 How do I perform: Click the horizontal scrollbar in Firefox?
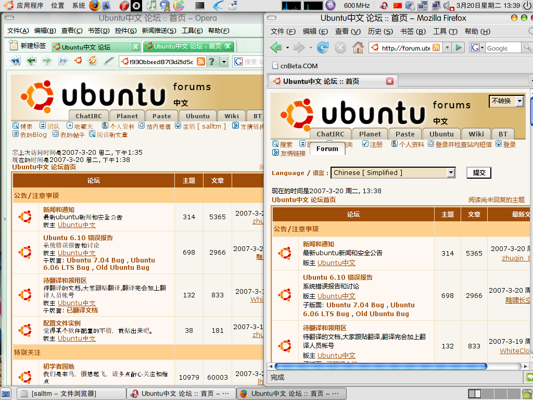pos(380,366)
